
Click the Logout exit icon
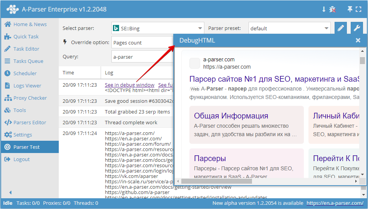(x=8, y=159)
